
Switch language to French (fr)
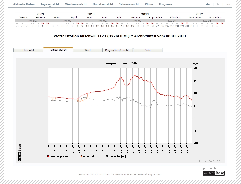click(x=218, y=4)
